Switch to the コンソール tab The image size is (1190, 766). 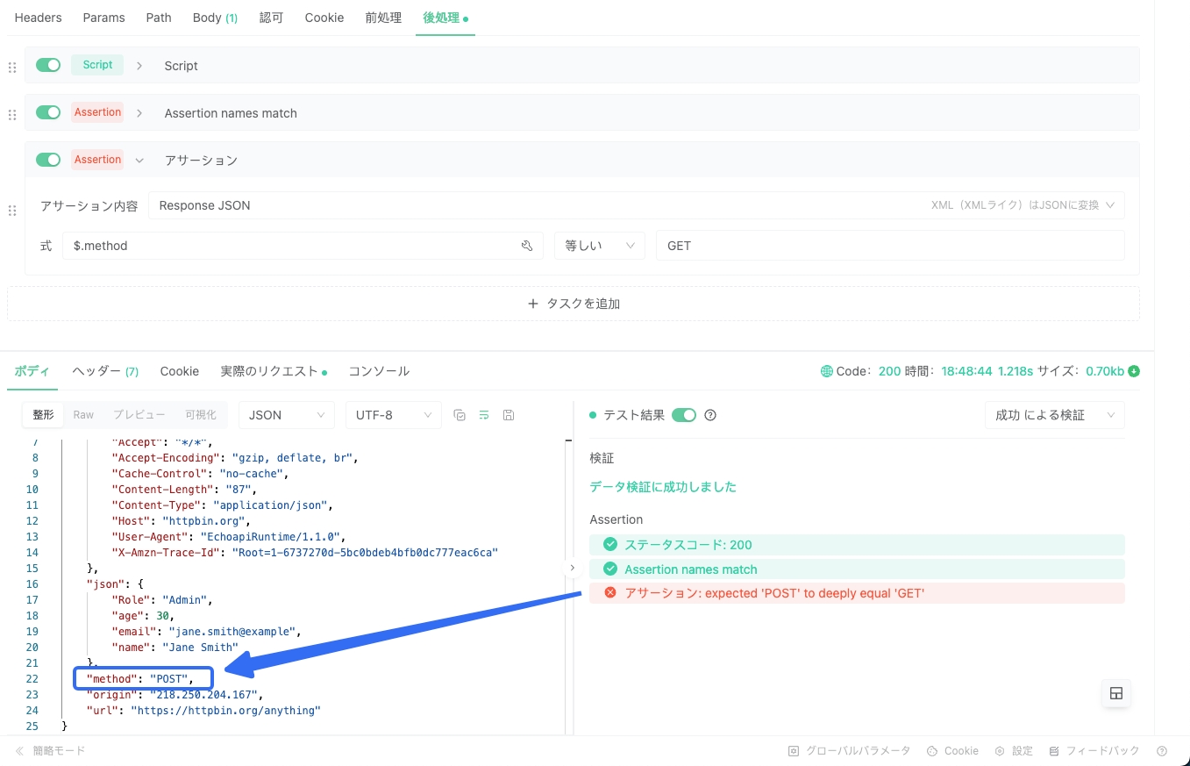(x=379, y=371)
